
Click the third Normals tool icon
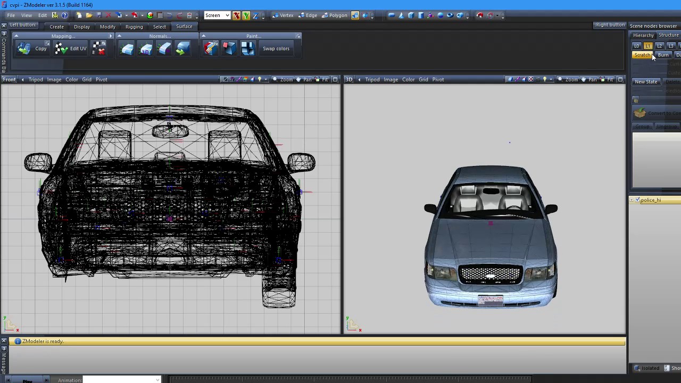tap(164, 49)
